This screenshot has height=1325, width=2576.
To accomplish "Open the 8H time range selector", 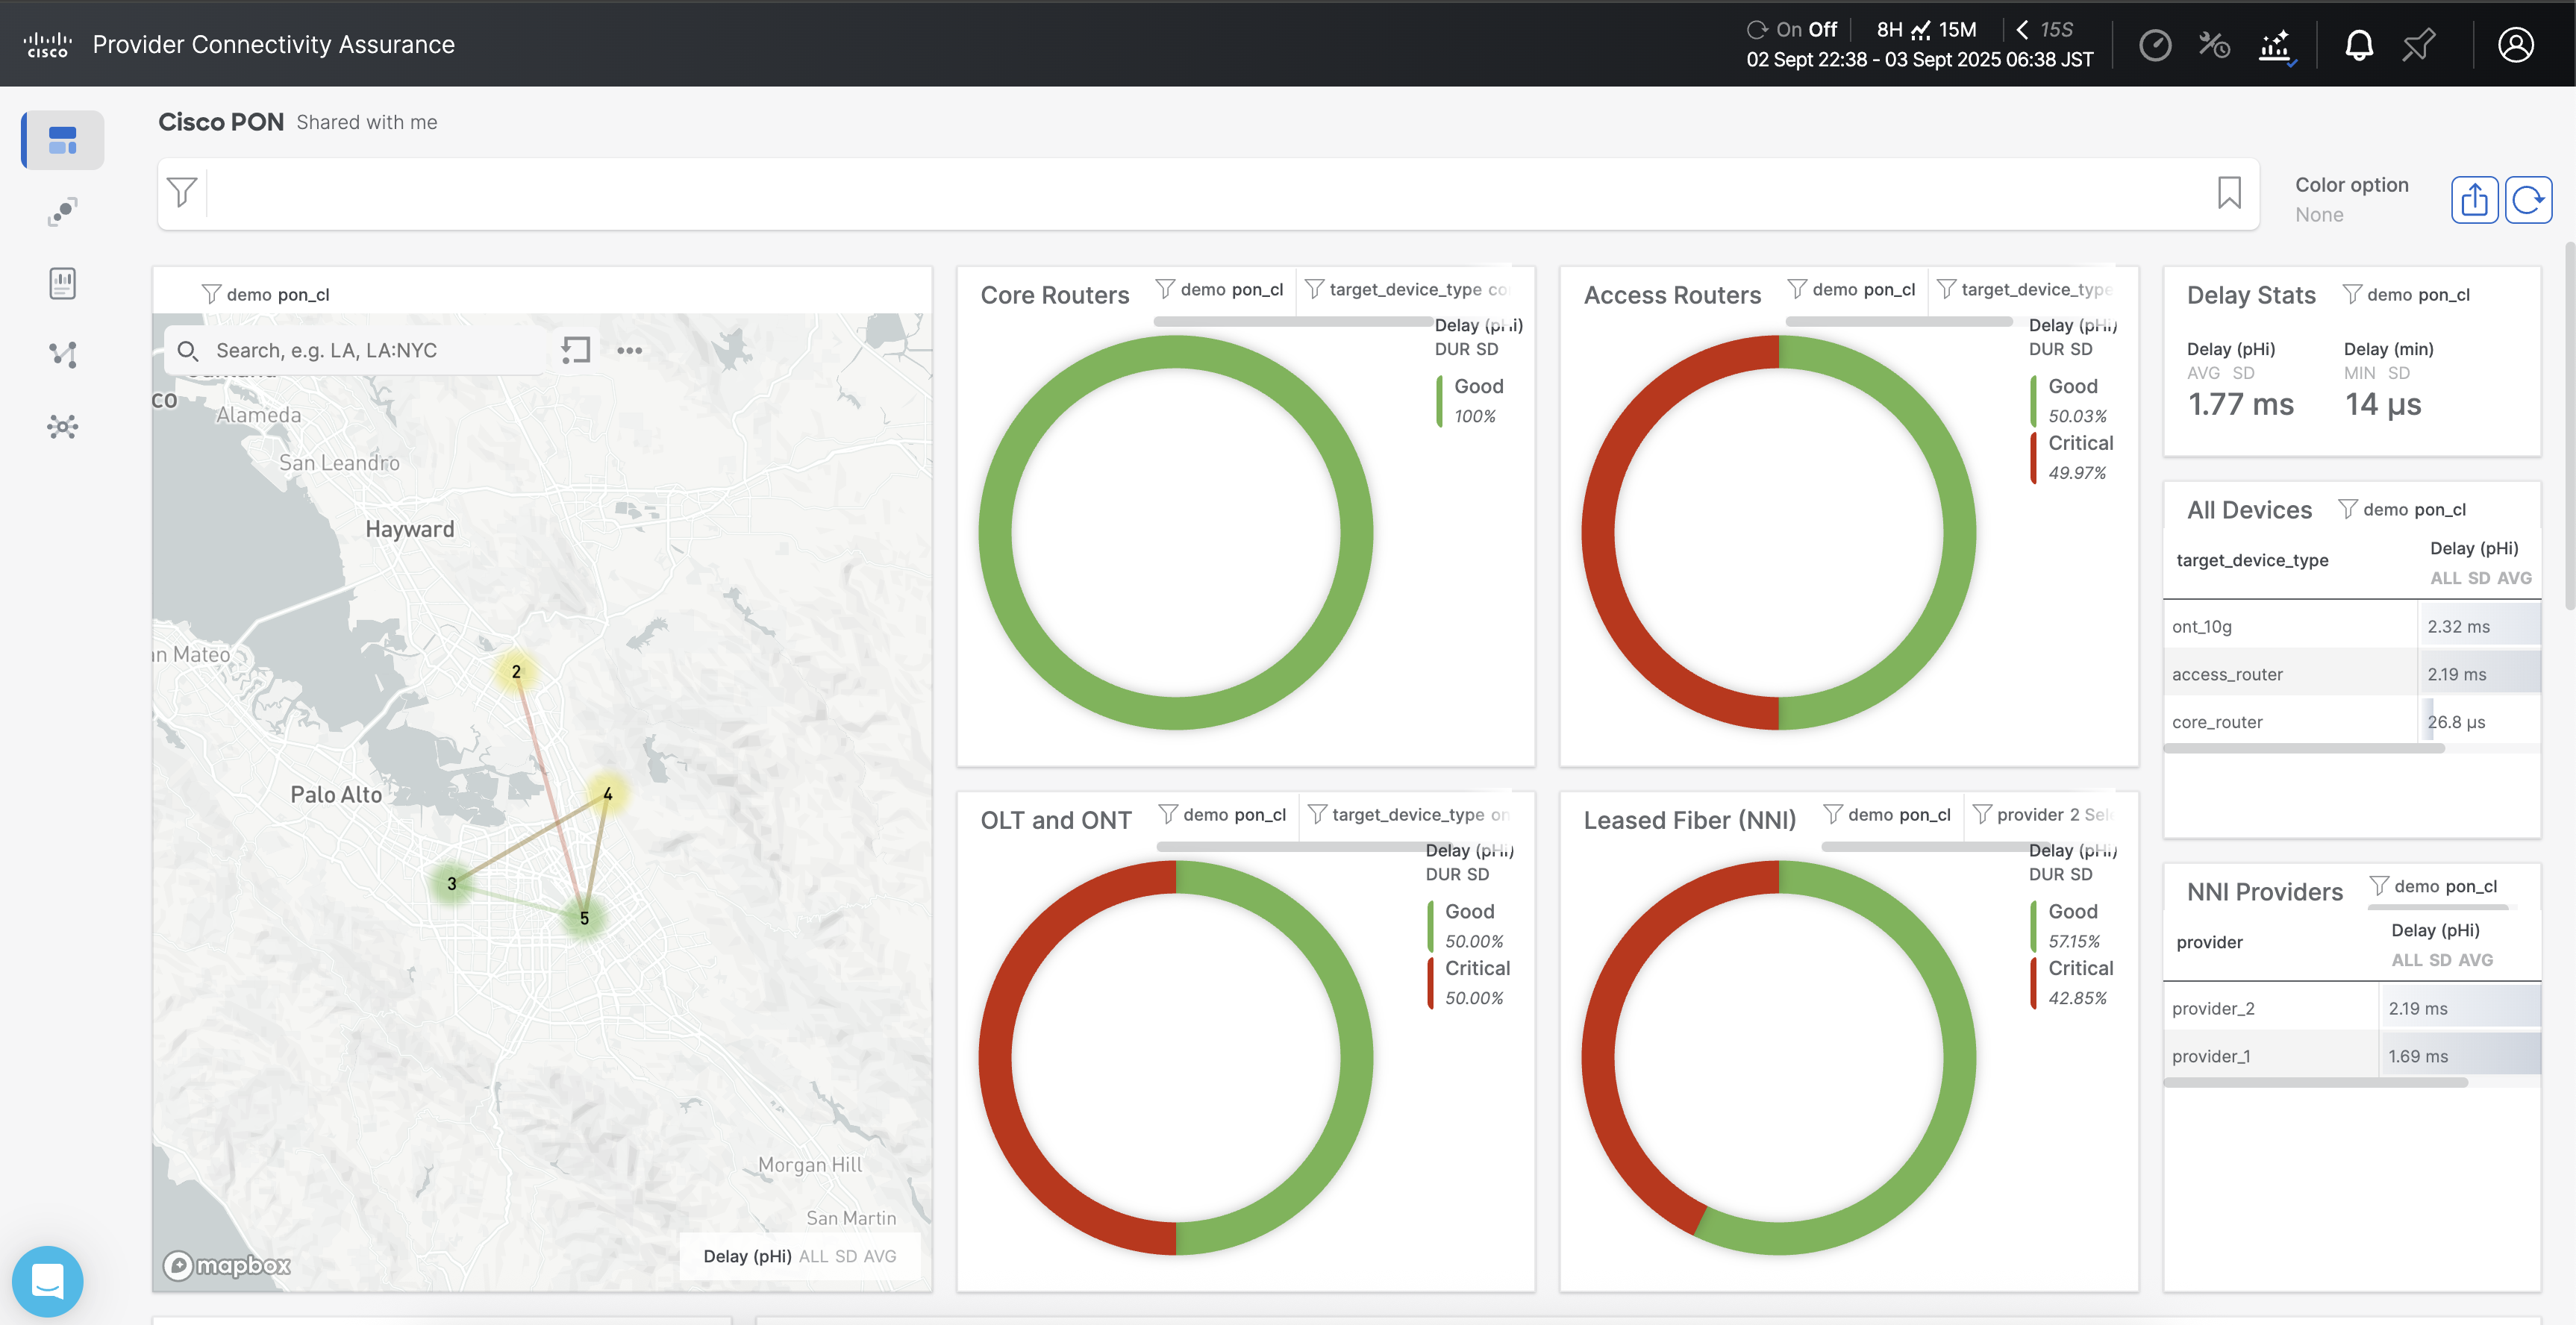I will (1889, 30).
